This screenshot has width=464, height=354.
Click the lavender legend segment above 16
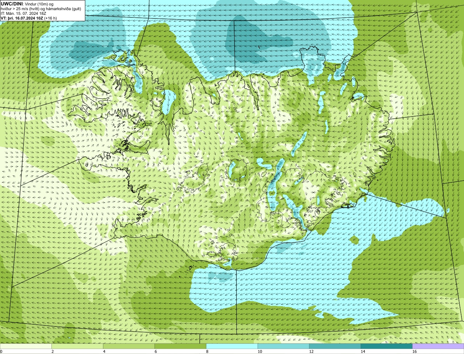click(x=438, y=346)
